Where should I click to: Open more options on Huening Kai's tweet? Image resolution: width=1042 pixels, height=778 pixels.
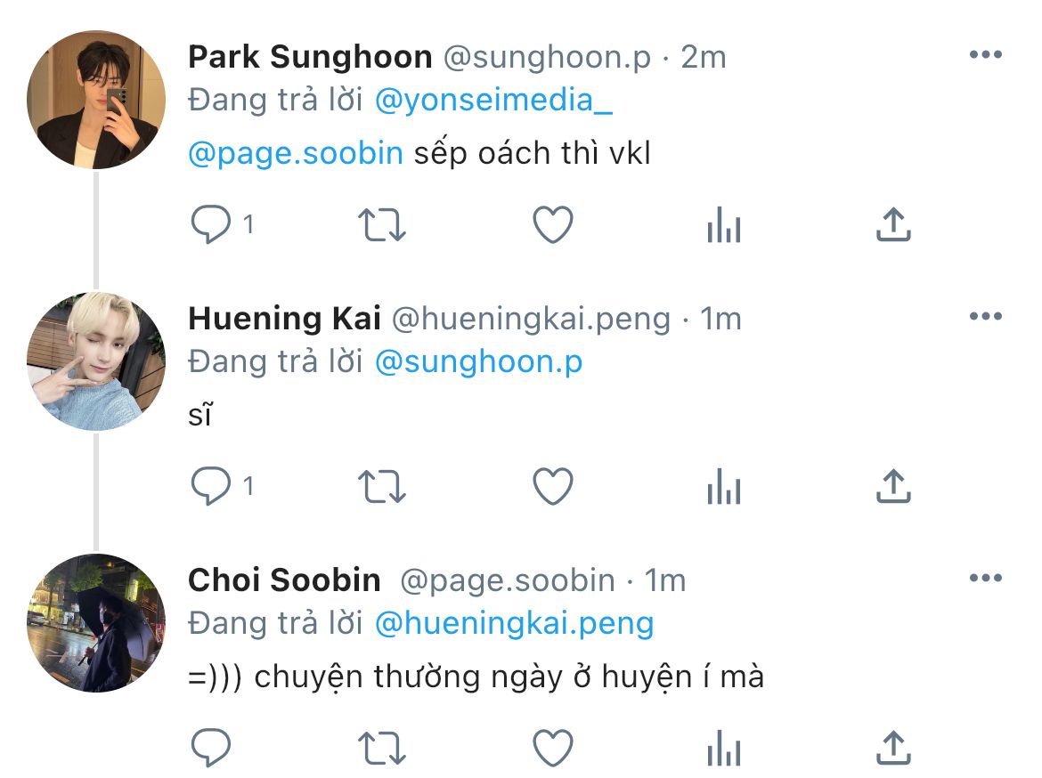(985, 317)
